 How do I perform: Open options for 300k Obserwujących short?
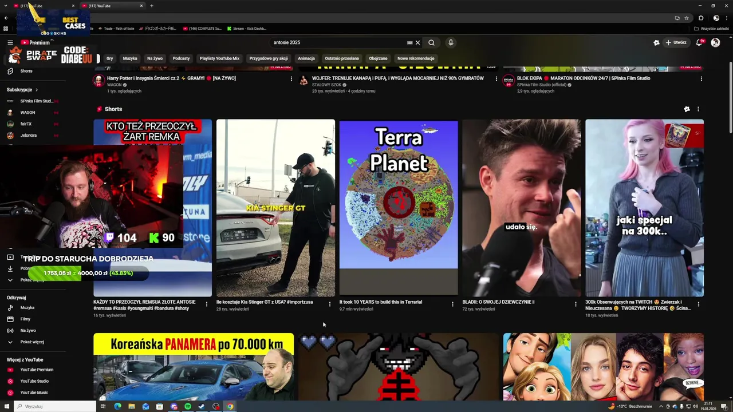[698, 304]
